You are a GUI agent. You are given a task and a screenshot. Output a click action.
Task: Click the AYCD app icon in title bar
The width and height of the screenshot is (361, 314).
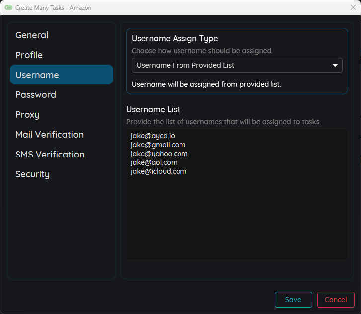point(8,8)
